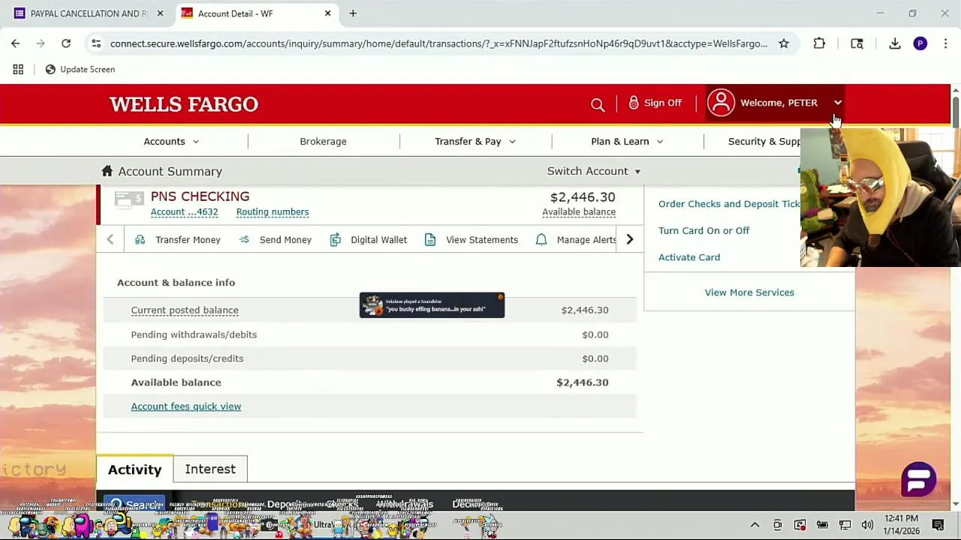Open Order Checks and Deposit Tickets link

click(729, 203)
